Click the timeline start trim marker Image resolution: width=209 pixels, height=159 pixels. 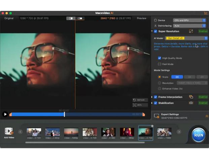(10, 114)
